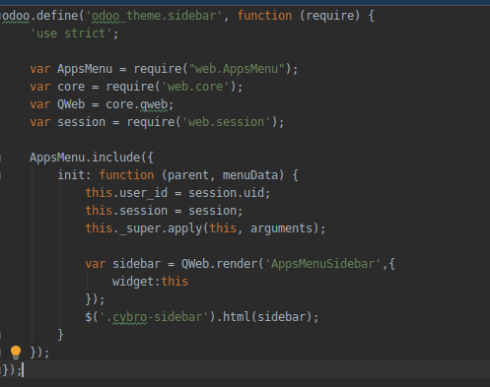Click the (require) parameter on the first line
The width and height of the screenshot is (490, 387).
(330, 16)
